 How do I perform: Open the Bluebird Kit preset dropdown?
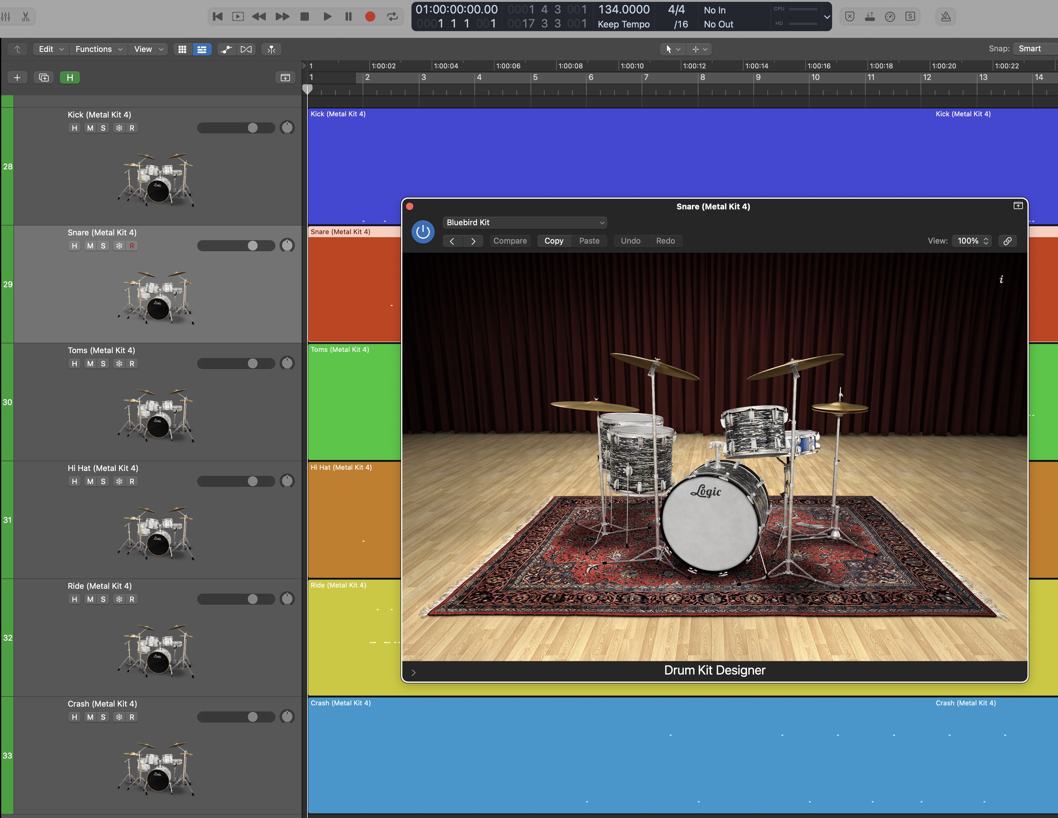525,222
